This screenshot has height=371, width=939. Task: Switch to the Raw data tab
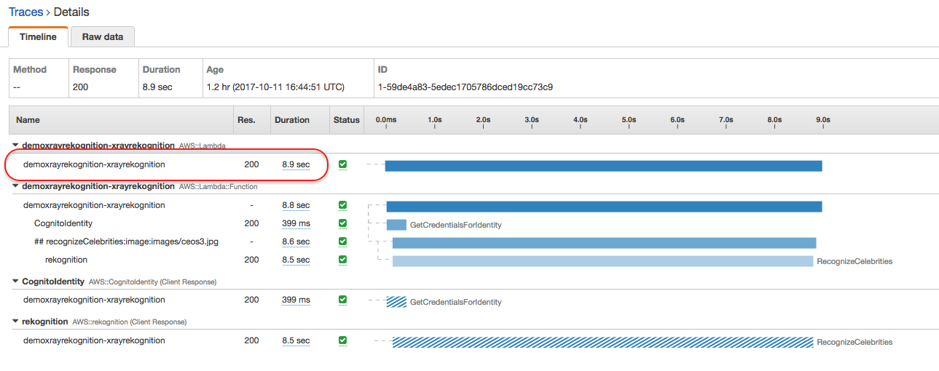pos(102,36)
